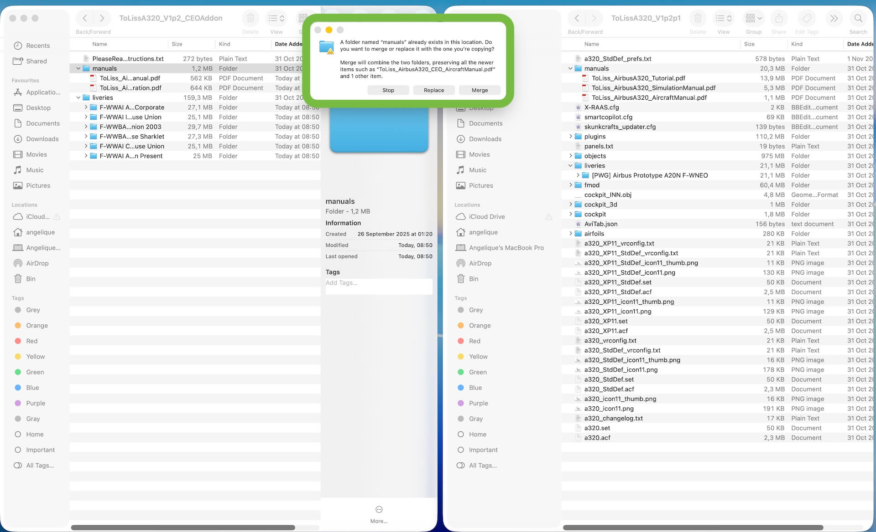Expand the plugins folder
Screen dimensions: 876x532
point(570,137)
